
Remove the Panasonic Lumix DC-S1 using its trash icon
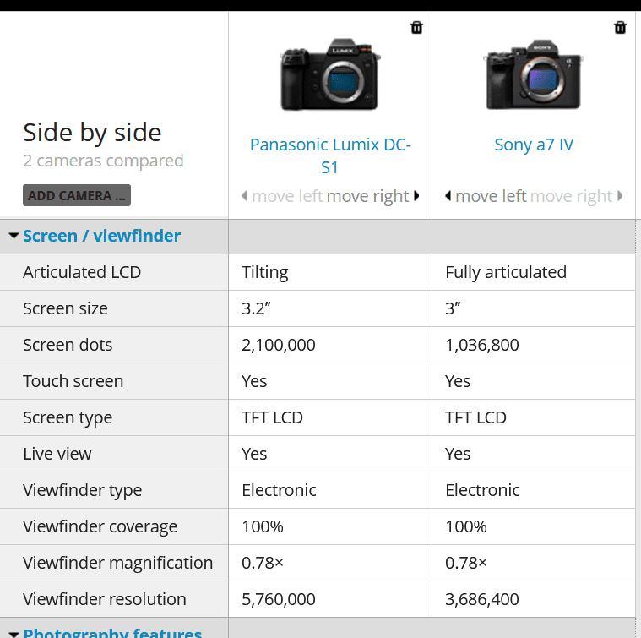[416, 28]
